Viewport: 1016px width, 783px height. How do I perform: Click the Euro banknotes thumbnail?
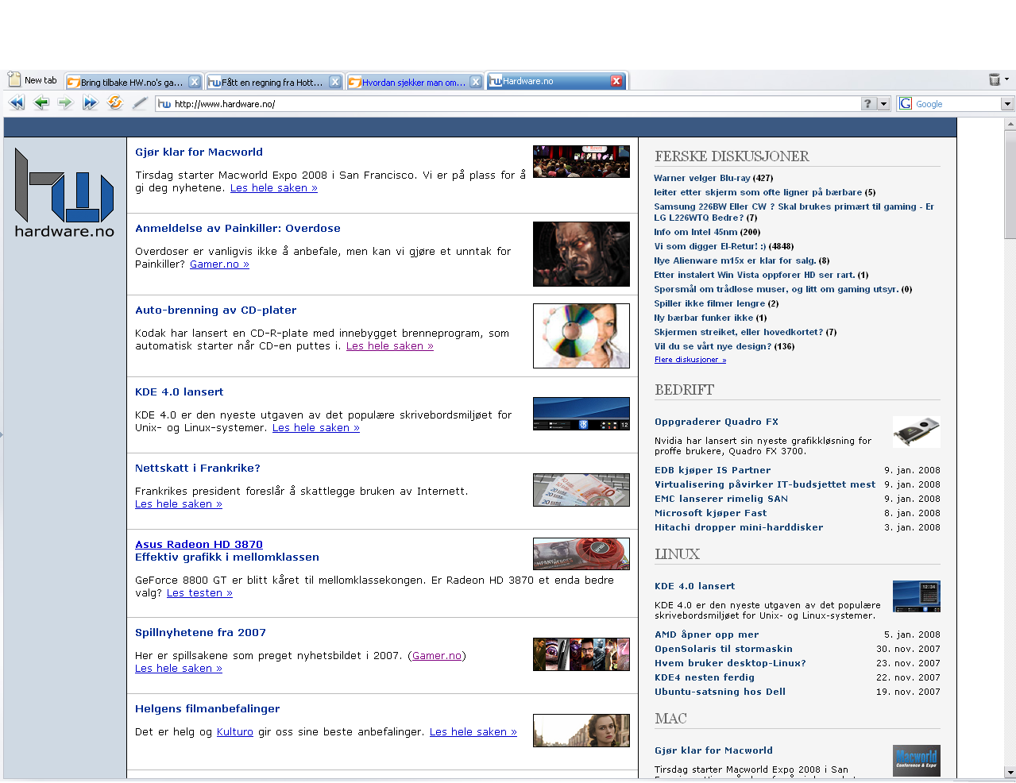581,490
